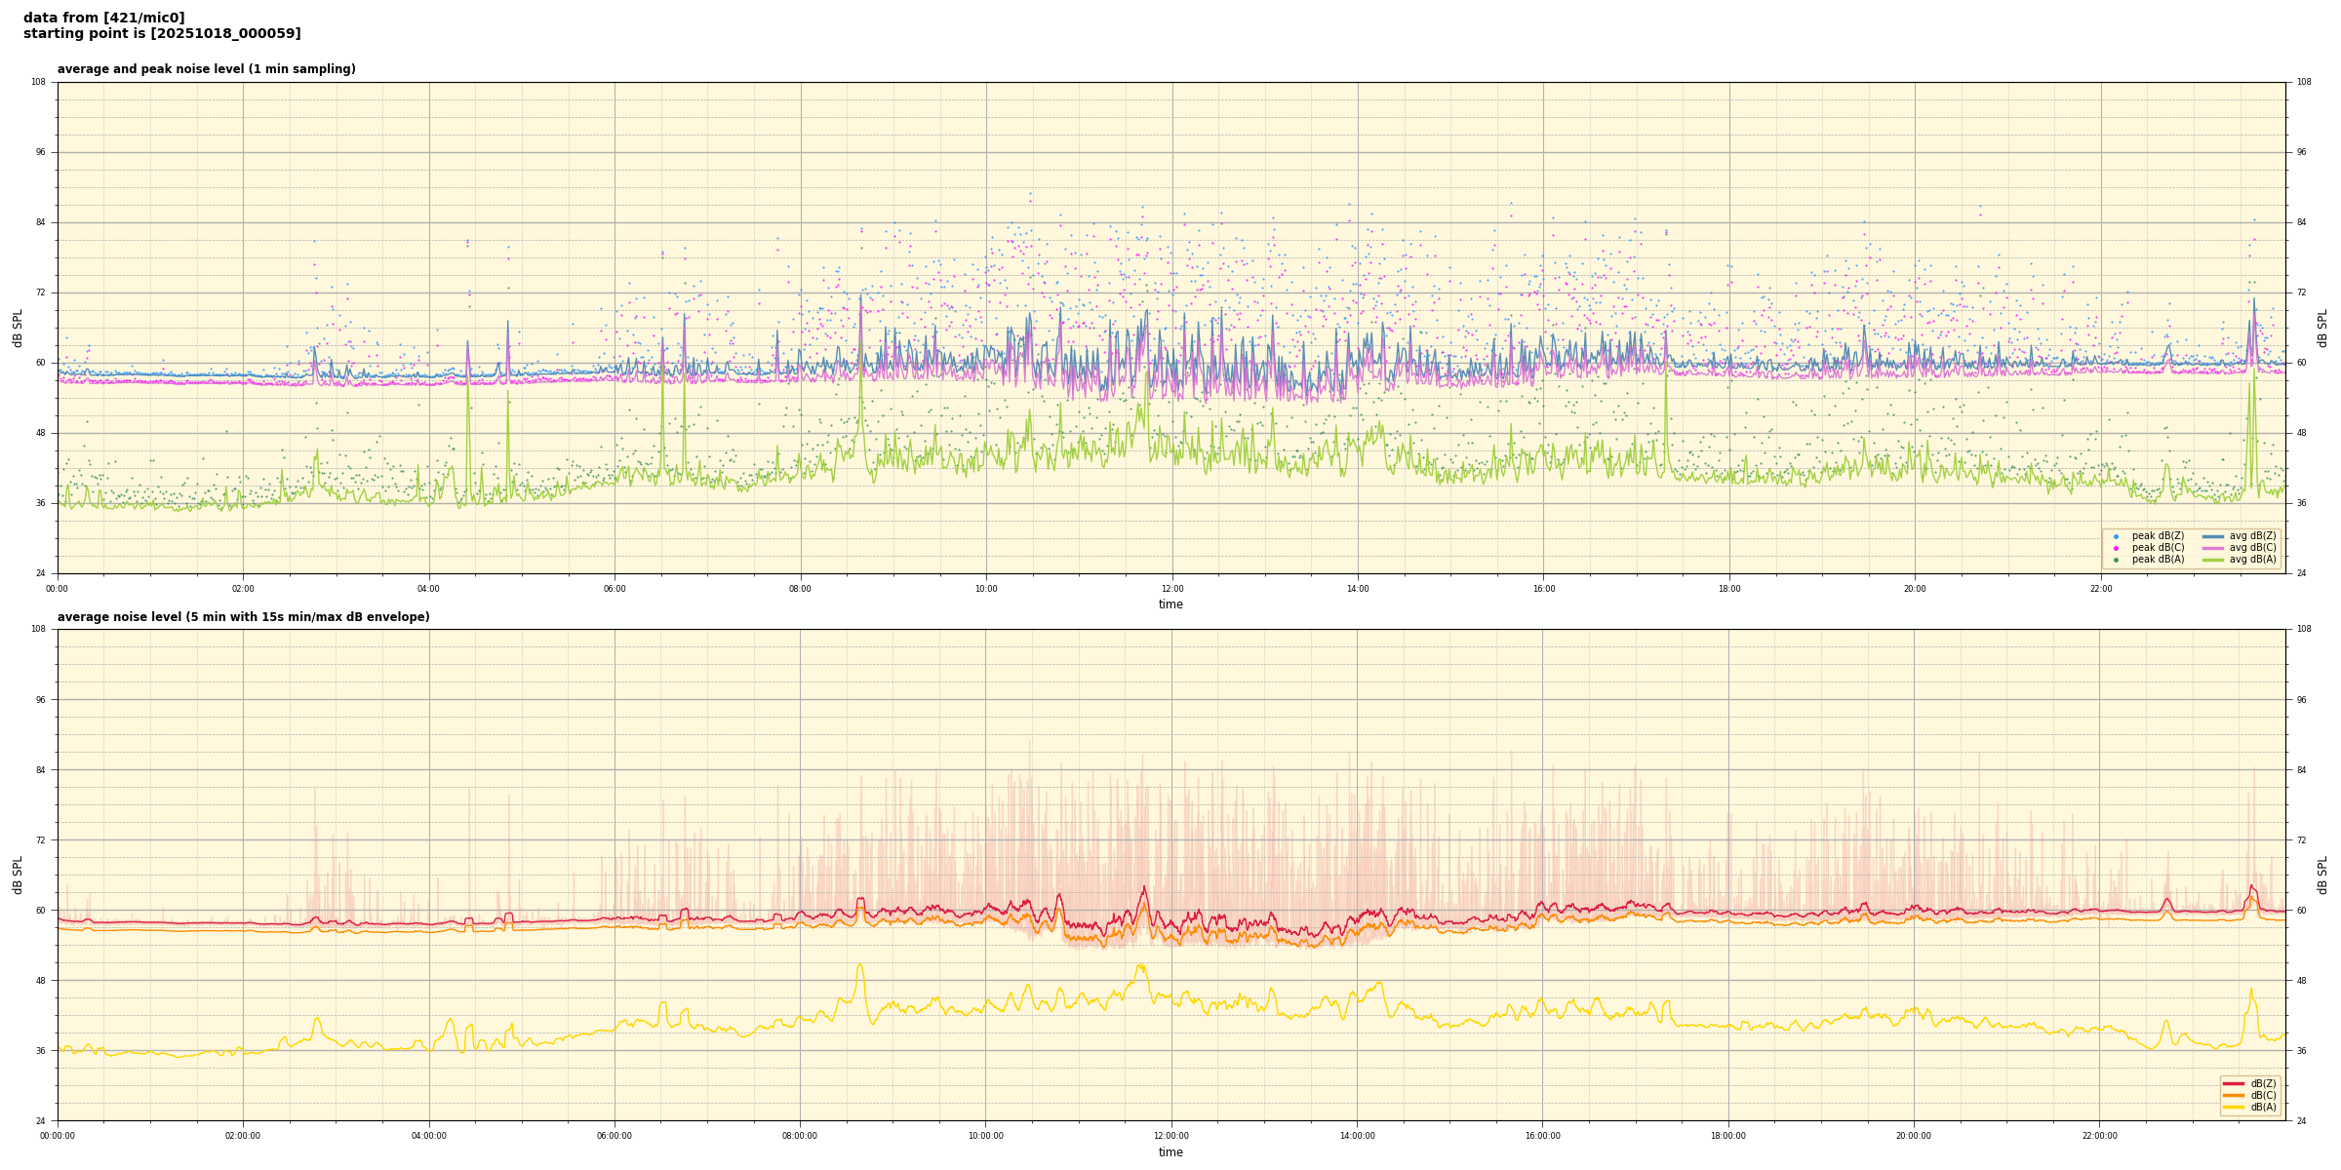The image size is (2341, 1170).
Task: Click the orange dB(C) legend entry in lower chart
Action: point(2234,1095)
